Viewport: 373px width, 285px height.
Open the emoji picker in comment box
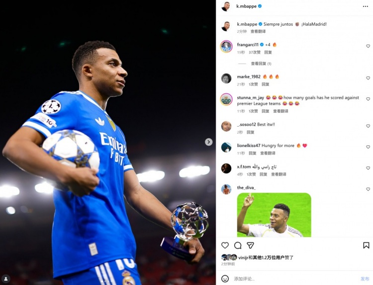coord(225,279)
